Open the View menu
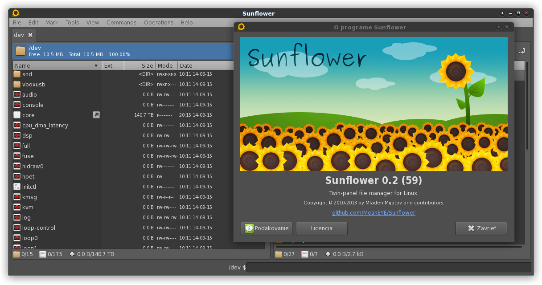 (x=93, y=22)
